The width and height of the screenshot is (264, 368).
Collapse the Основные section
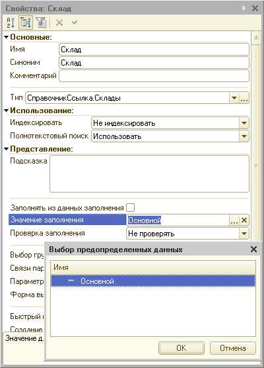[7, 37]
